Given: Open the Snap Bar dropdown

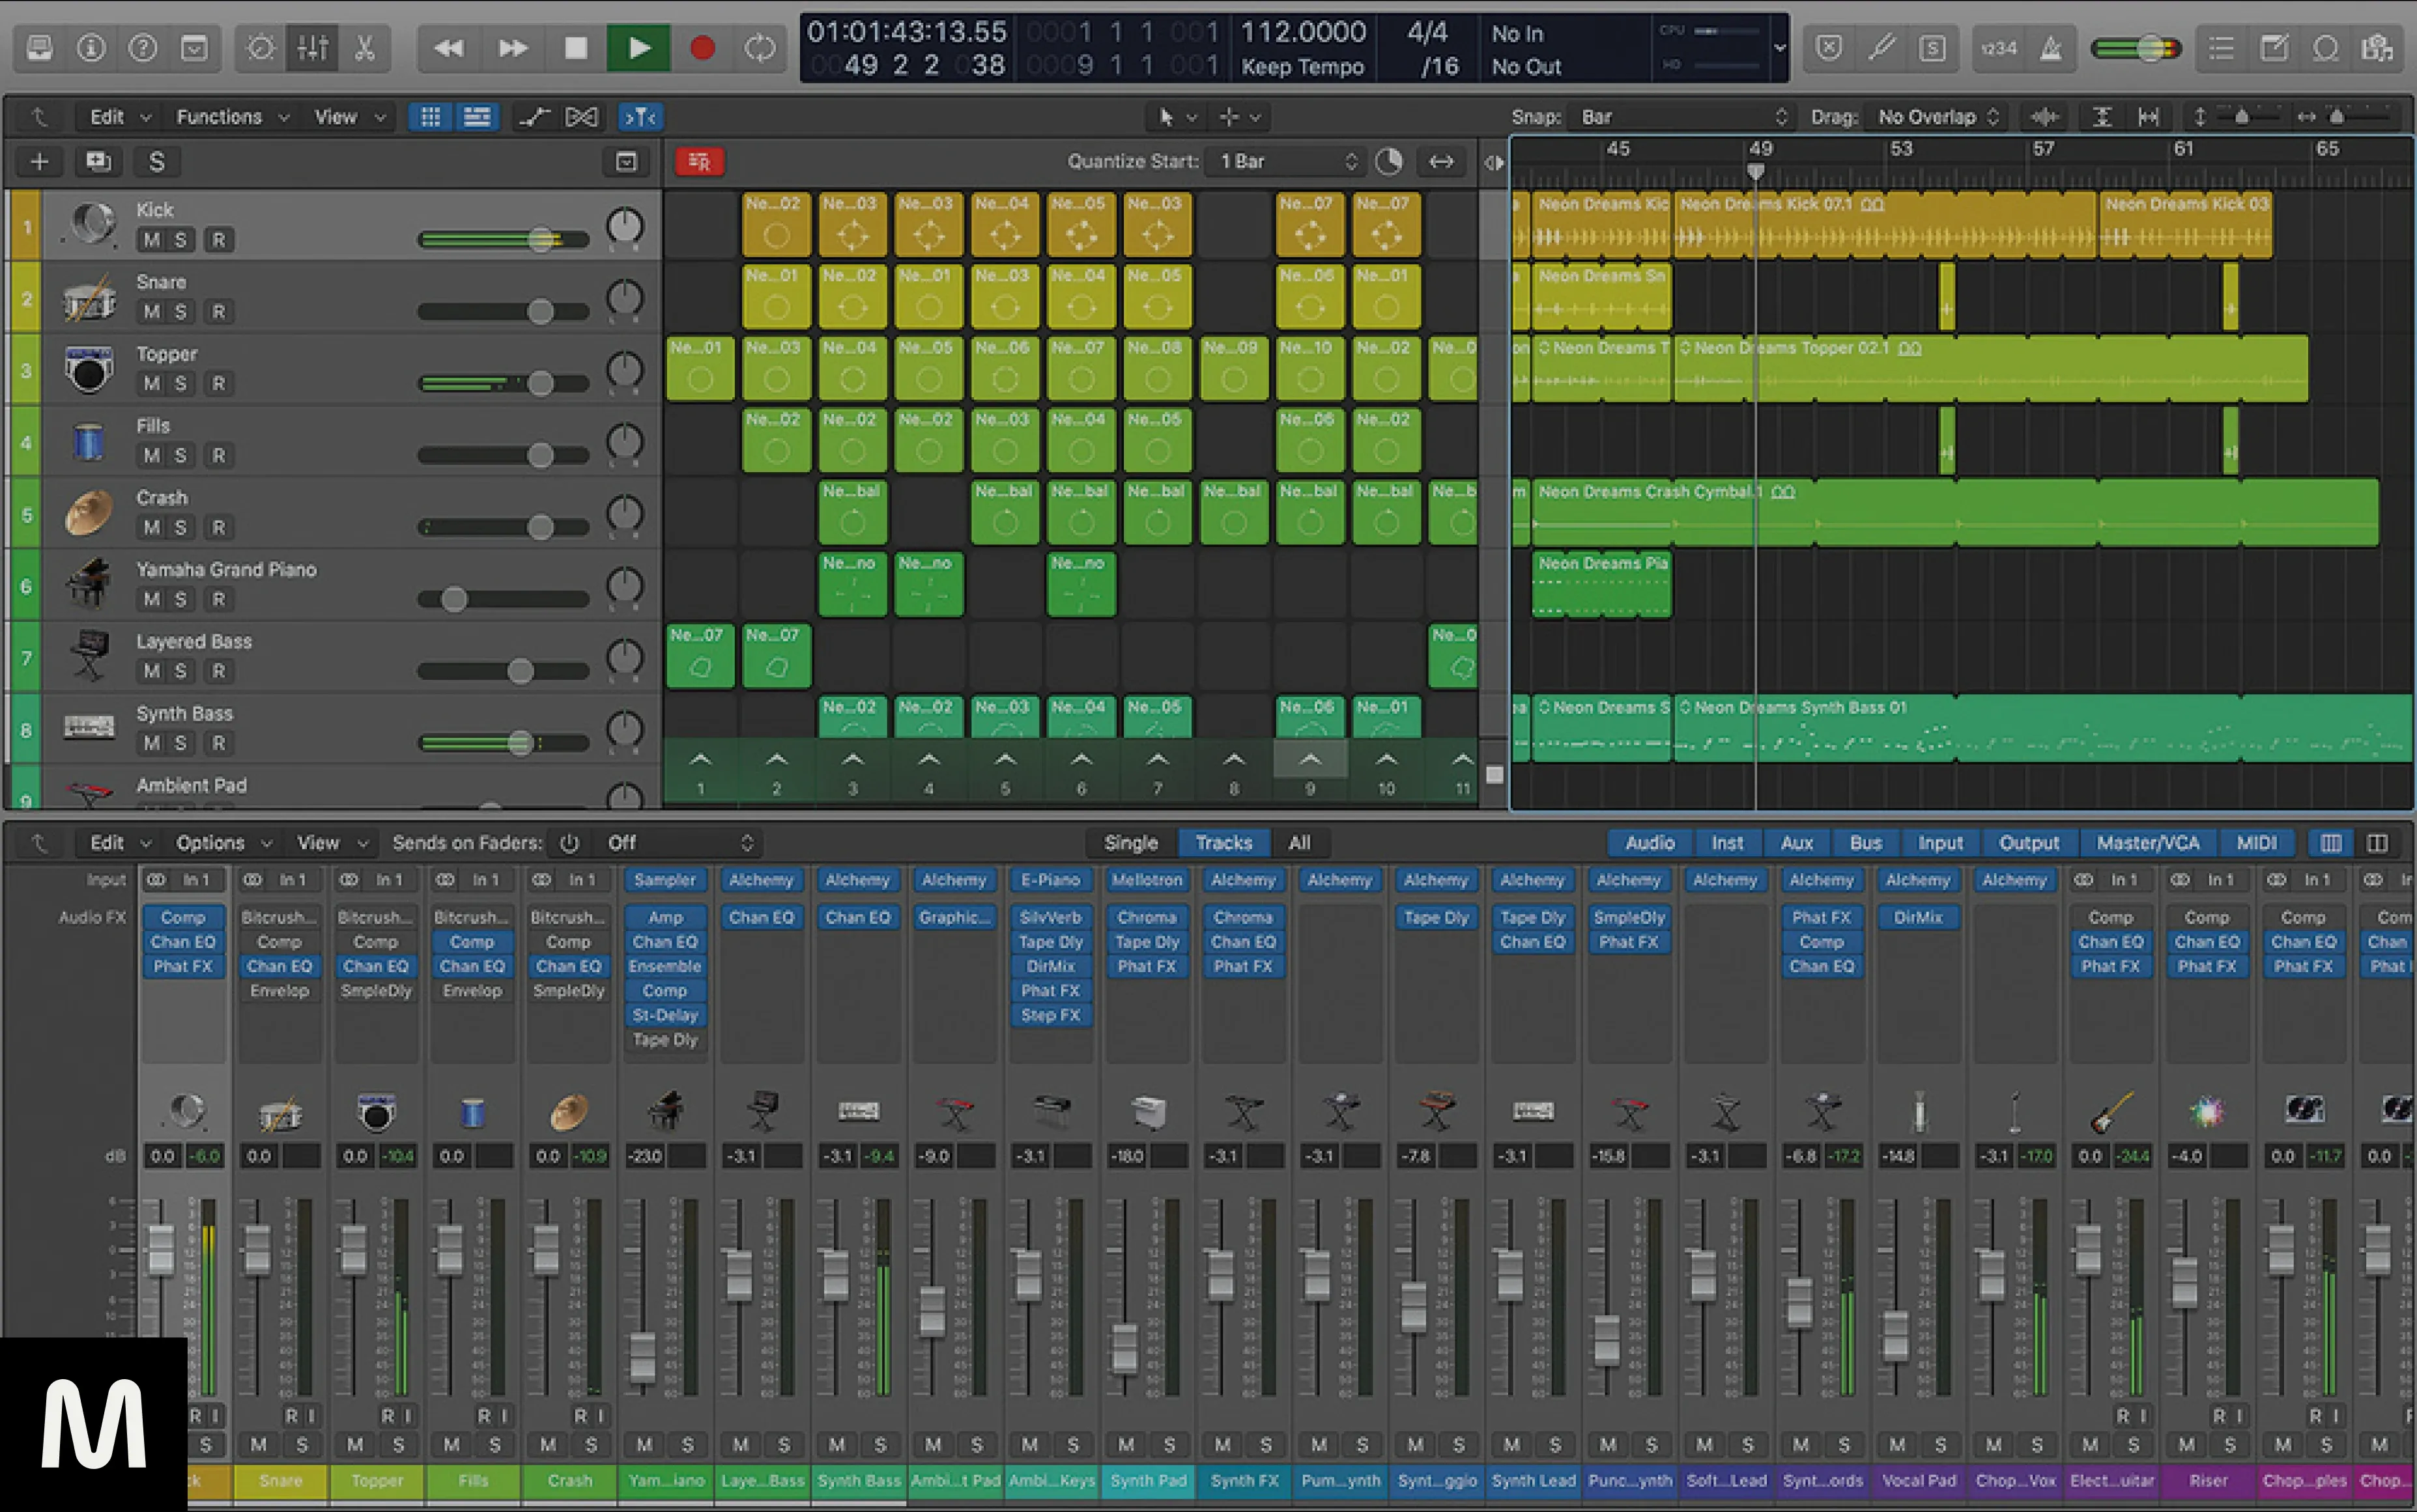Looking at the screenshot, I should click(x=1683, y=117).
